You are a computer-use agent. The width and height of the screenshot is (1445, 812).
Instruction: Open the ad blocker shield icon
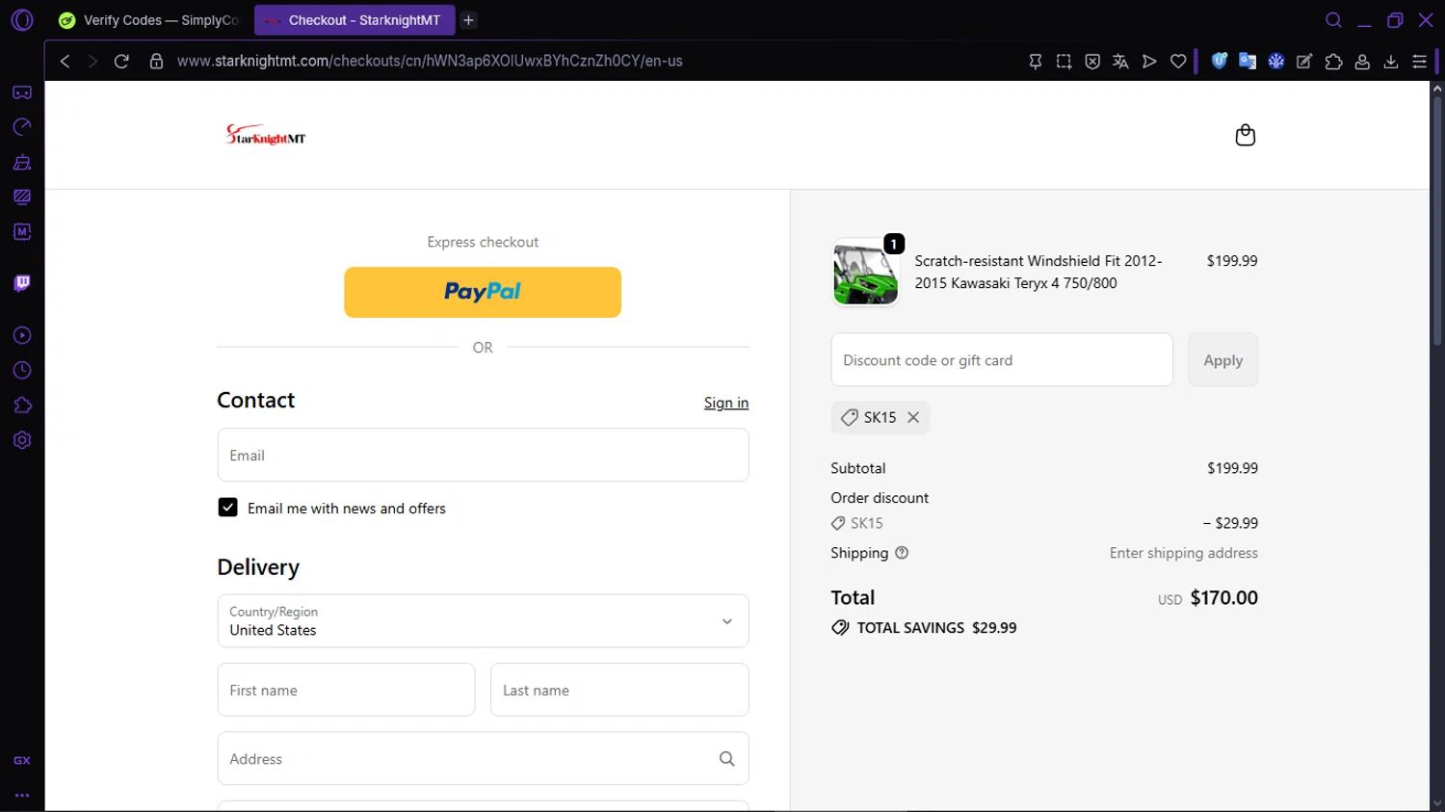tap(1092, 61)
